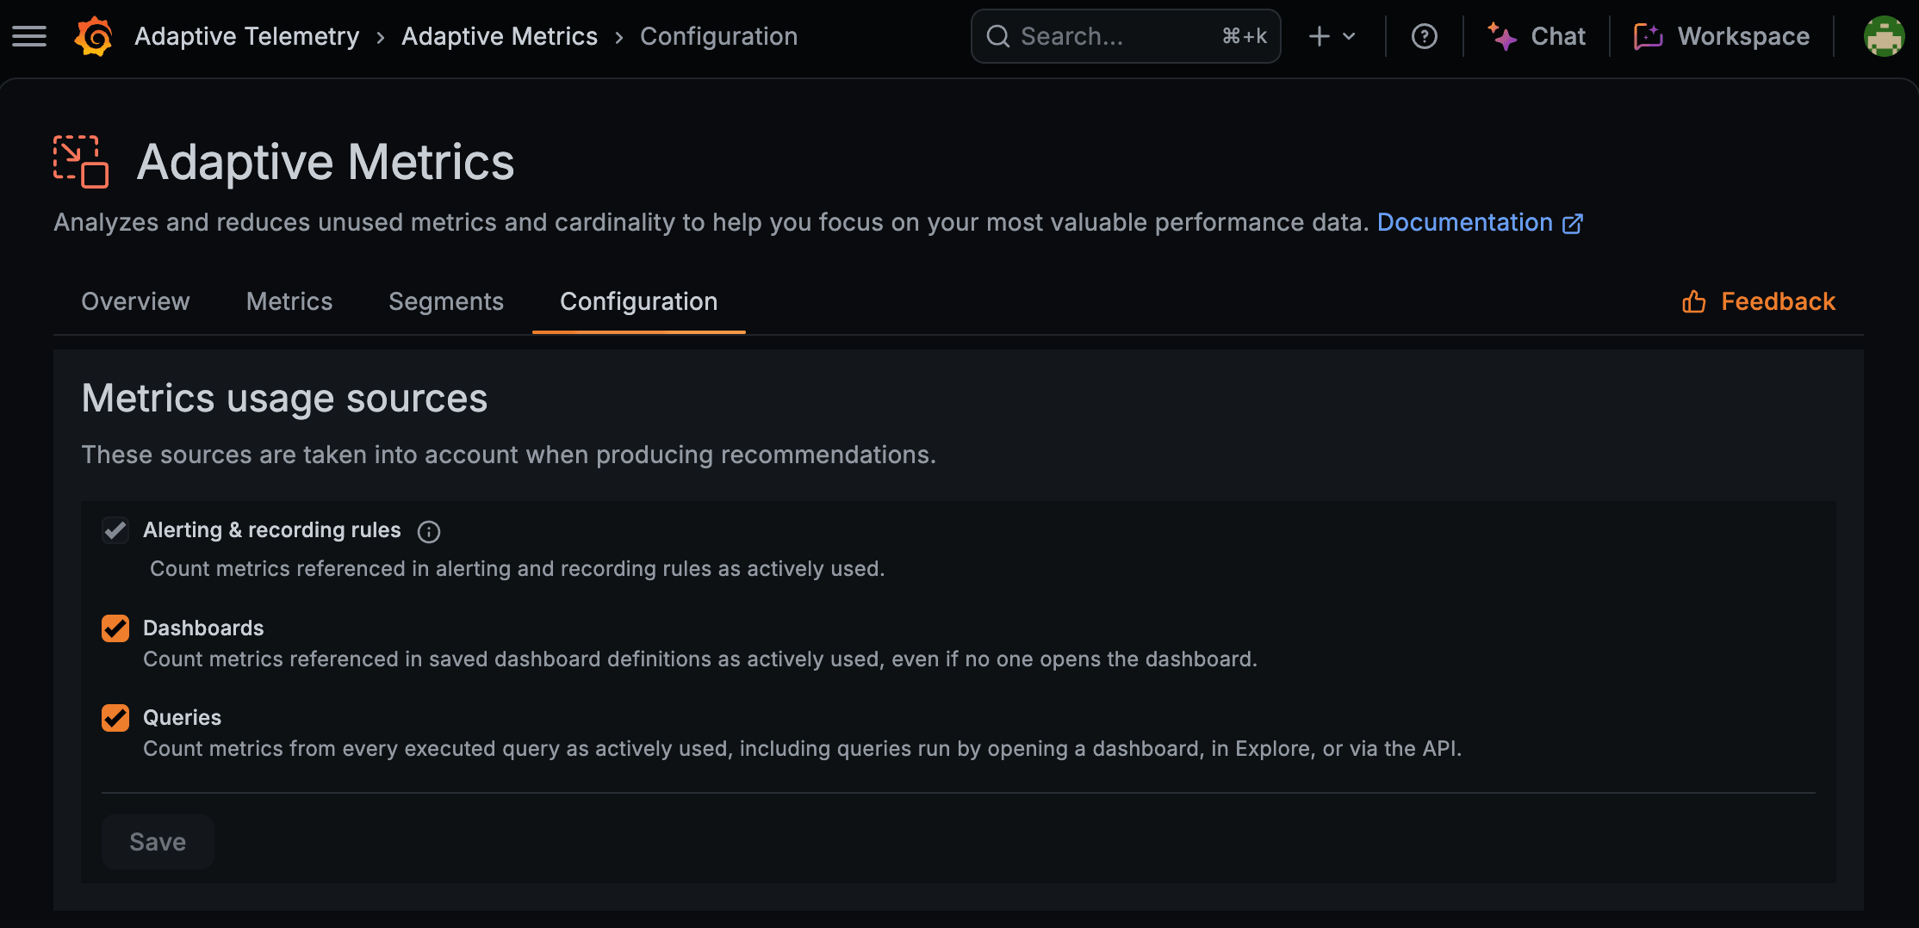Click the Grafana logo icon
This screenshot has width=1919, height=928.
pyautogui.click(x=93, y=36)
